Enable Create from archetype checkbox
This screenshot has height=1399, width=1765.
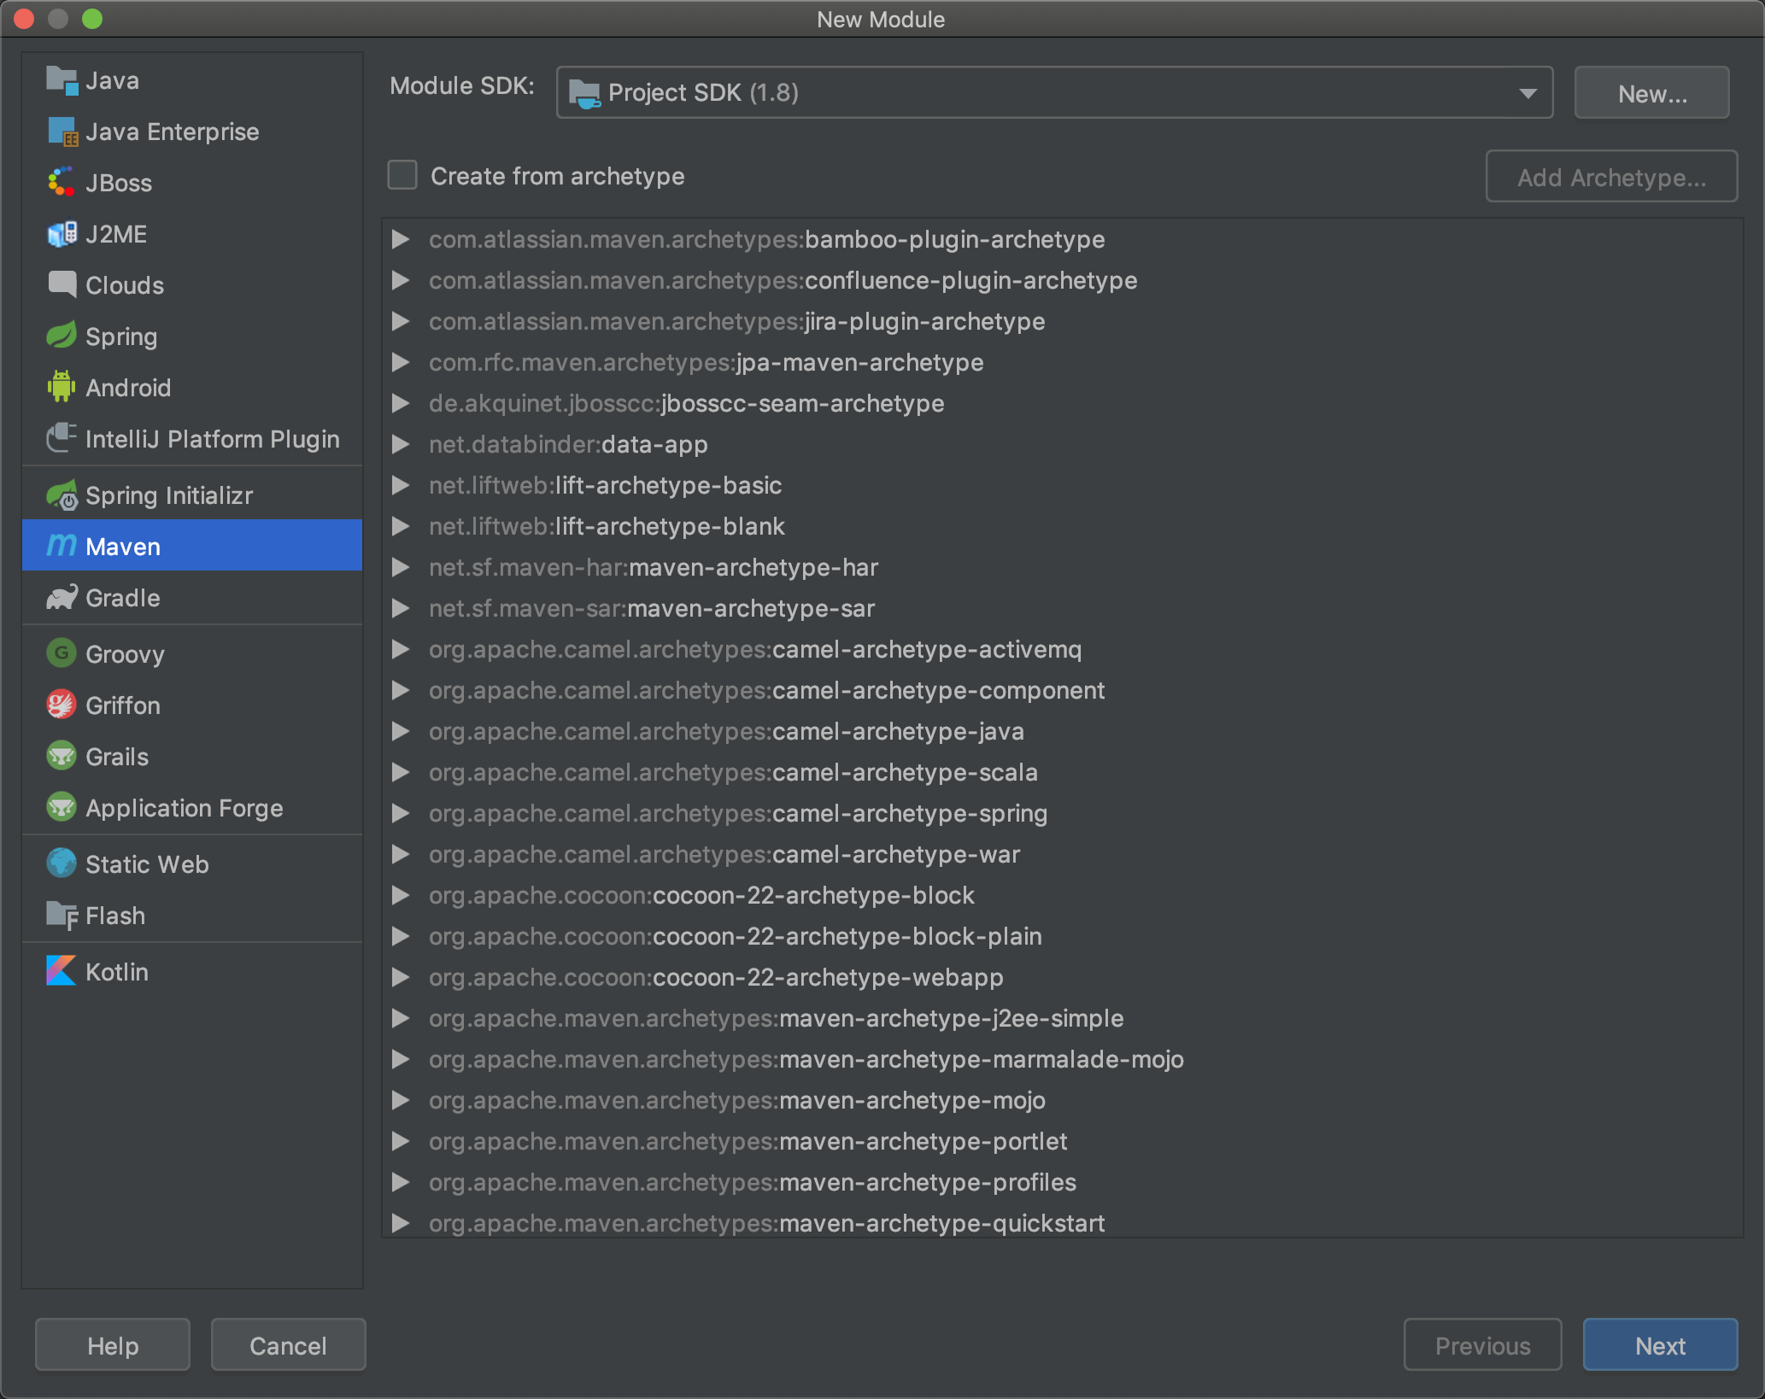(x=402, y=175)
